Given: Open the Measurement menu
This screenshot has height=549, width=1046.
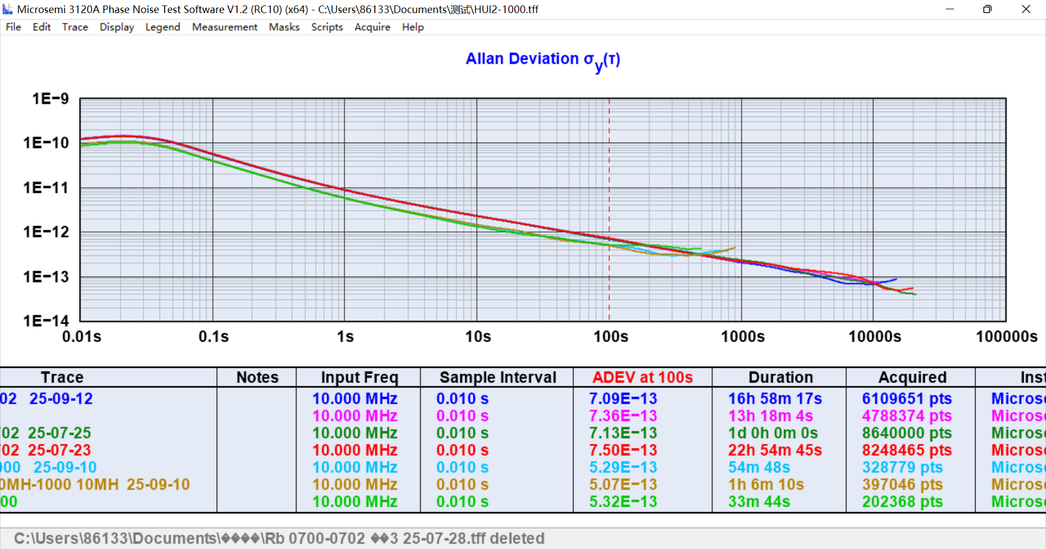Looking at the screenshot, I should click(x=224, y=27).
